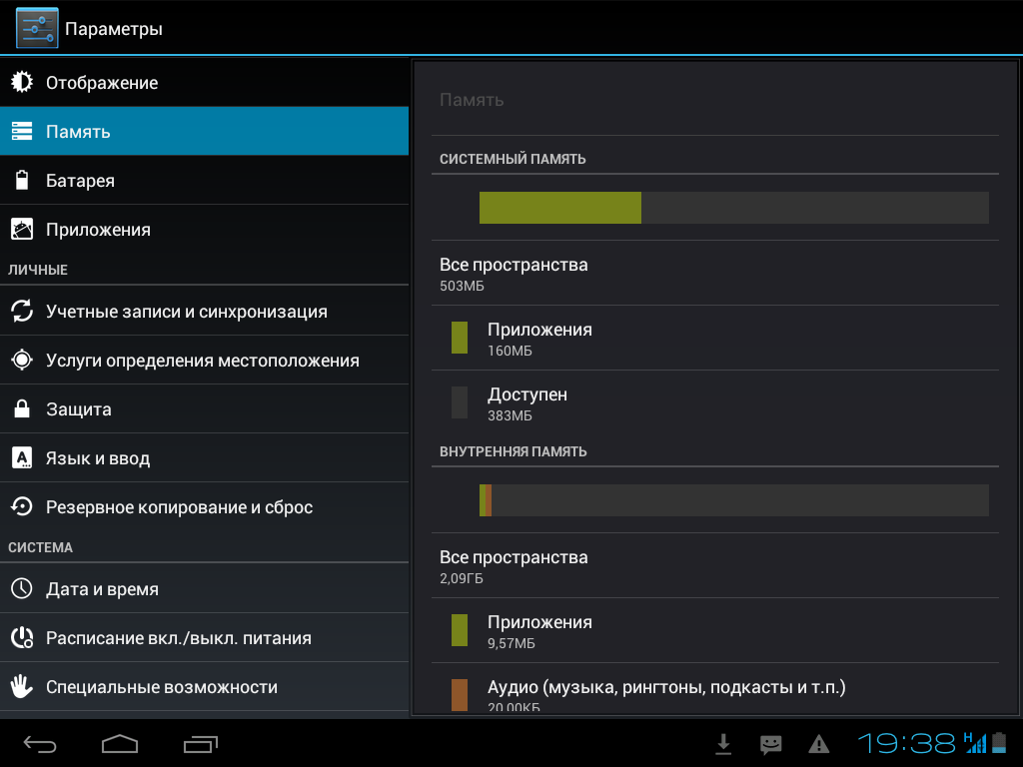Click the location target icon
Image resolution: width=1023 pixels, height=767 pixels.
[x=22, y=360]
